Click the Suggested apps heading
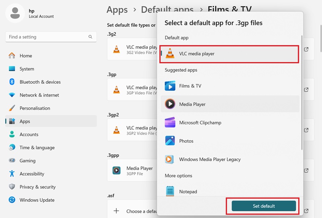Image resolution: width=322 pixels, height=218 pixels. [181, 70]
